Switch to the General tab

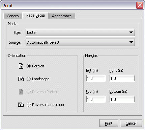(13, 16)
